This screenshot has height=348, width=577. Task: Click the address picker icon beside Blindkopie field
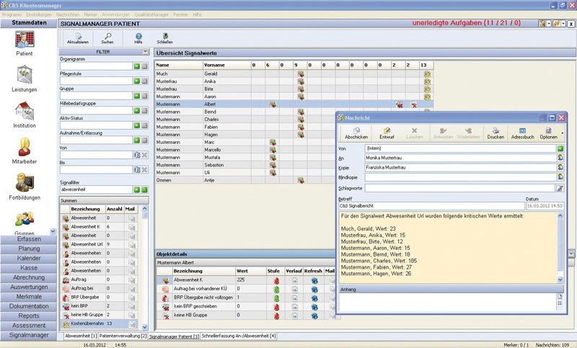pos(560,177)
